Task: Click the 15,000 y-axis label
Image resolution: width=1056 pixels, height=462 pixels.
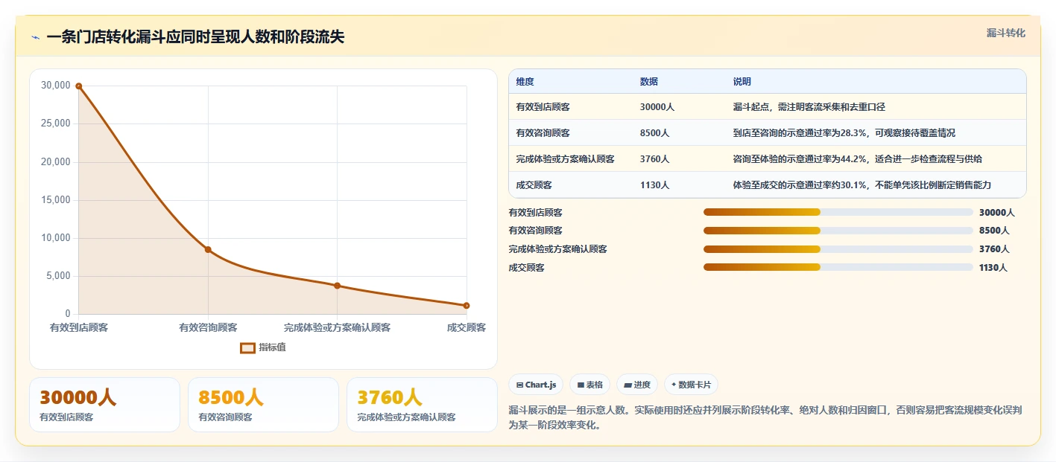Action: (56, 200)
